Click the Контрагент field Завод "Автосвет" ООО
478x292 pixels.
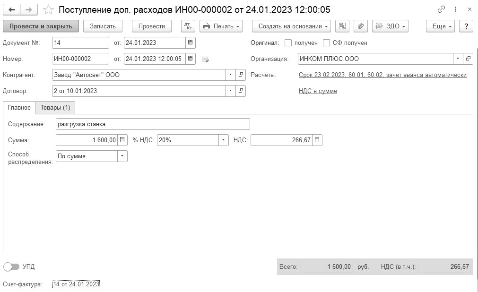(139, 75)
